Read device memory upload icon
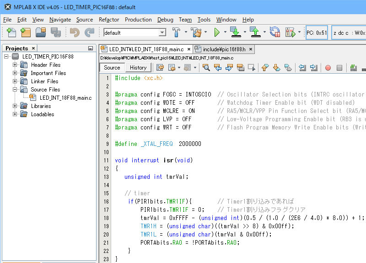The width and height of the screenshot is (366, 263). click(x=255, y=32)
